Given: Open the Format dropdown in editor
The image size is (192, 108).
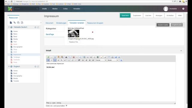Looking at the screenshot, I should point(101,60).
